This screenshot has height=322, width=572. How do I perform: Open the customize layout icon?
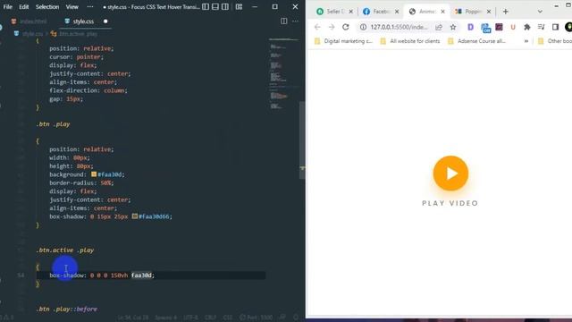pos(239,6)
